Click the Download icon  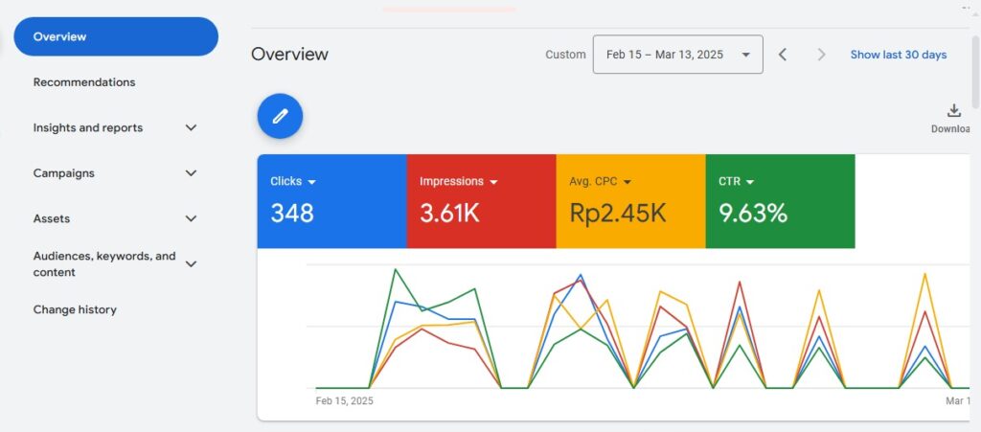[953, 111]
